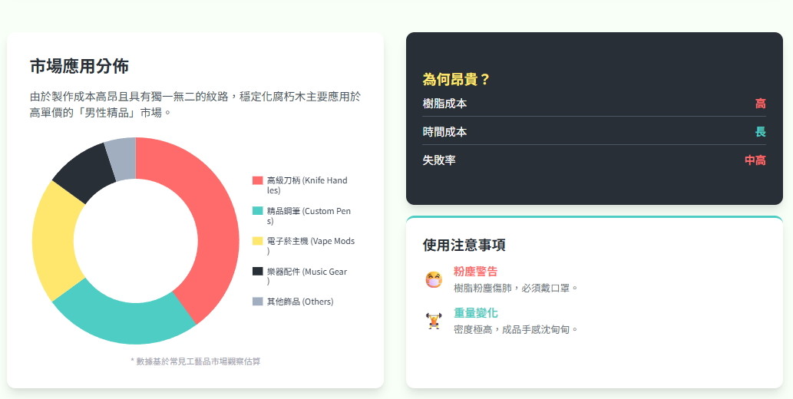Click the 市場應用分佈 title

79,66
